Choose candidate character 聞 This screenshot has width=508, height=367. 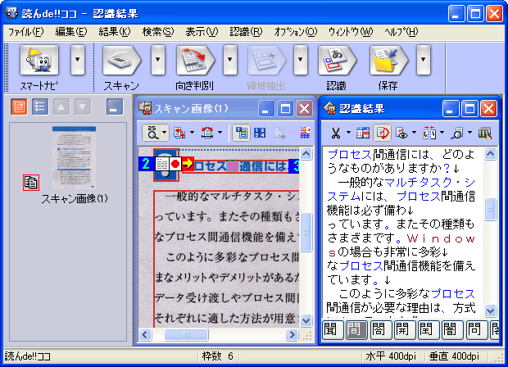click(333, 330)
